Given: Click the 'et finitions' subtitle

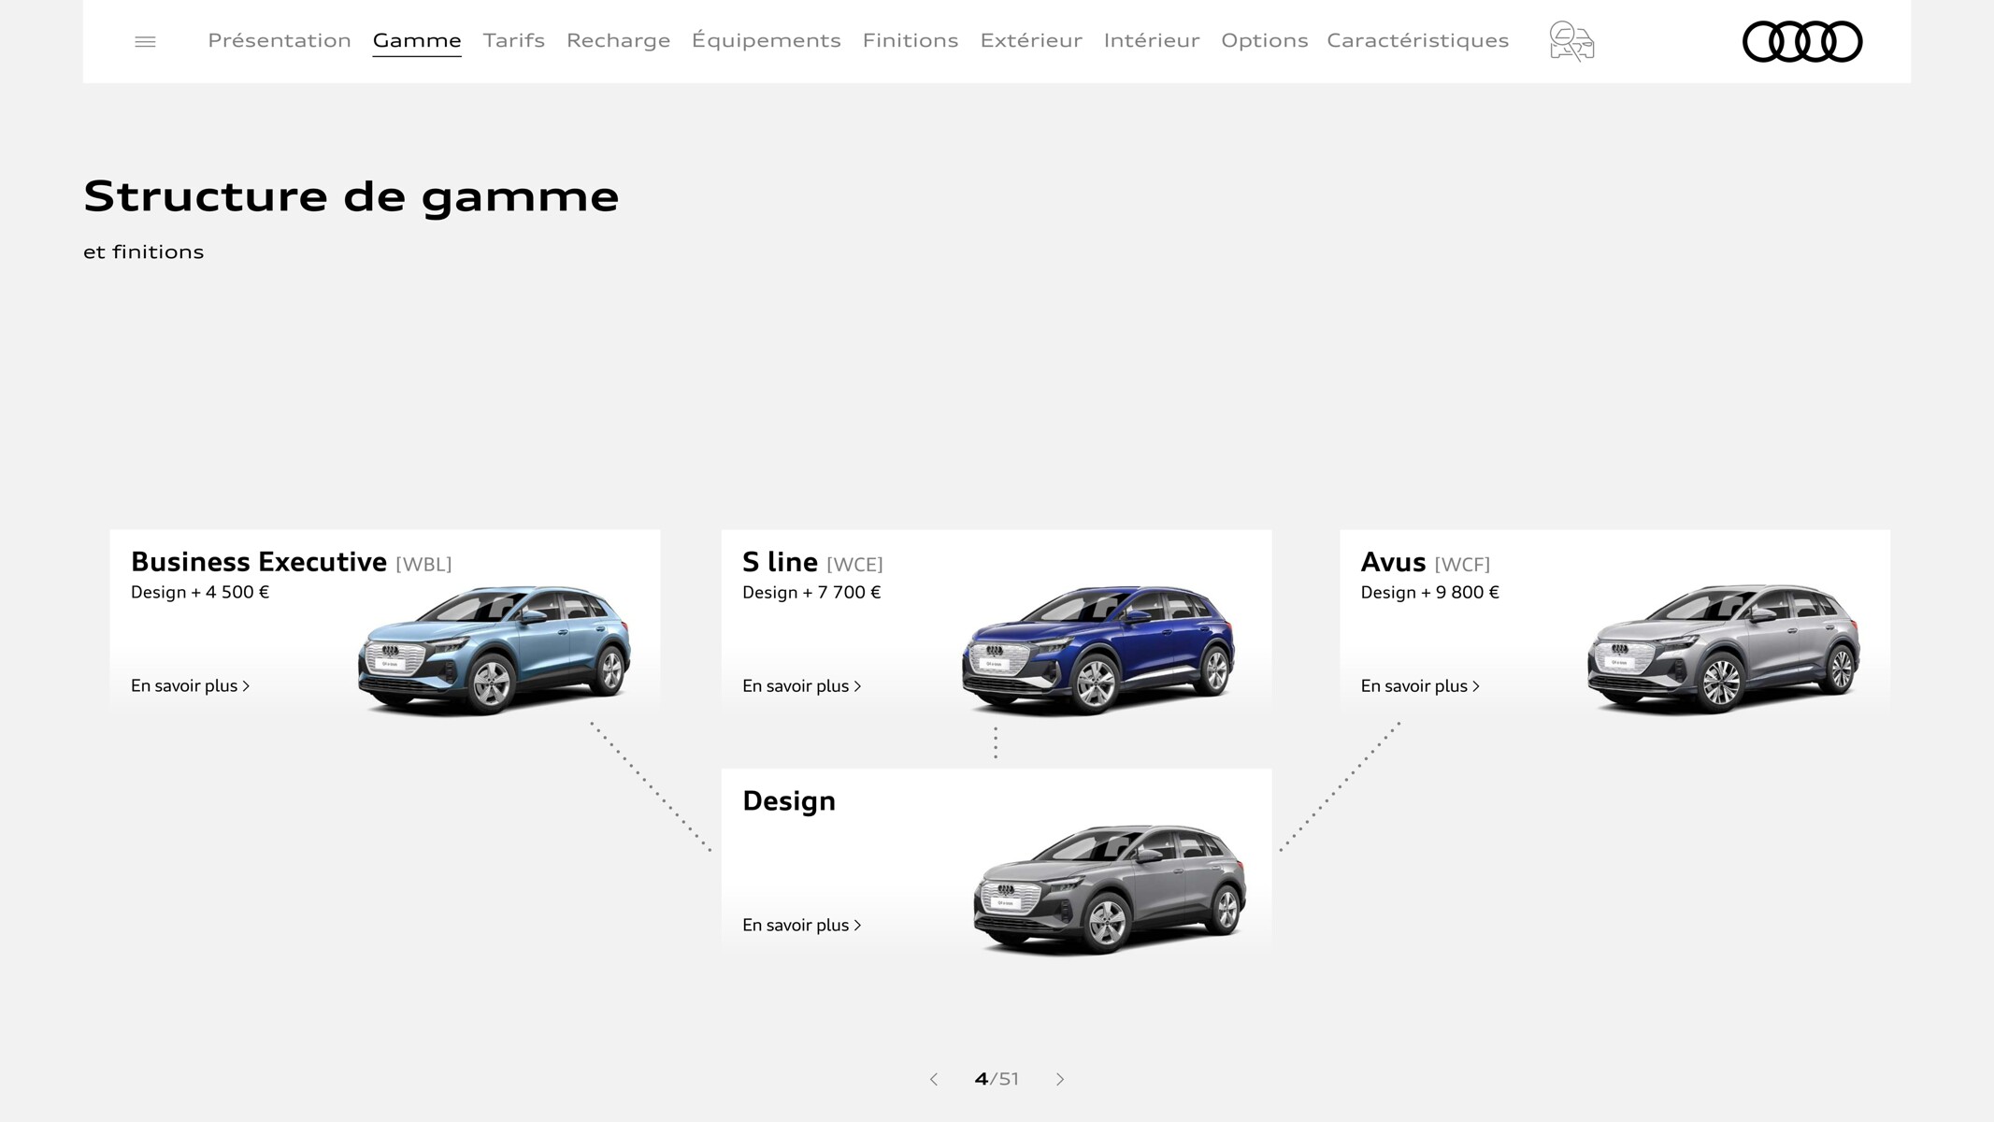Looking at the screenshot, I should point(144,252).
